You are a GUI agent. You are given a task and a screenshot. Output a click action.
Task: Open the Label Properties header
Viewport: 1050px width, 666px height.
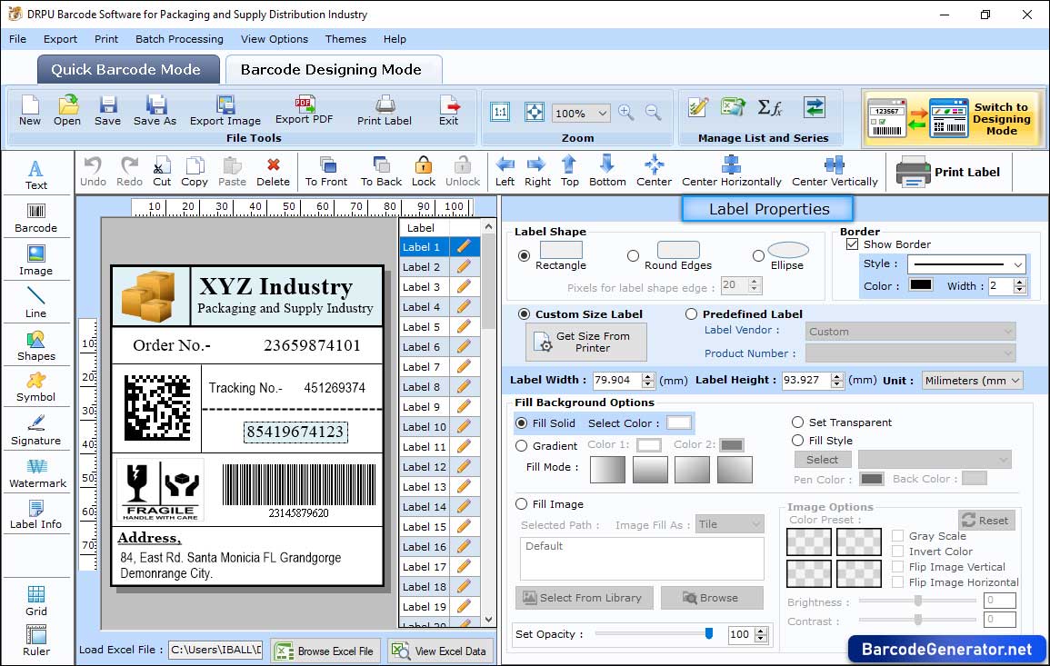tap(768, 209)
